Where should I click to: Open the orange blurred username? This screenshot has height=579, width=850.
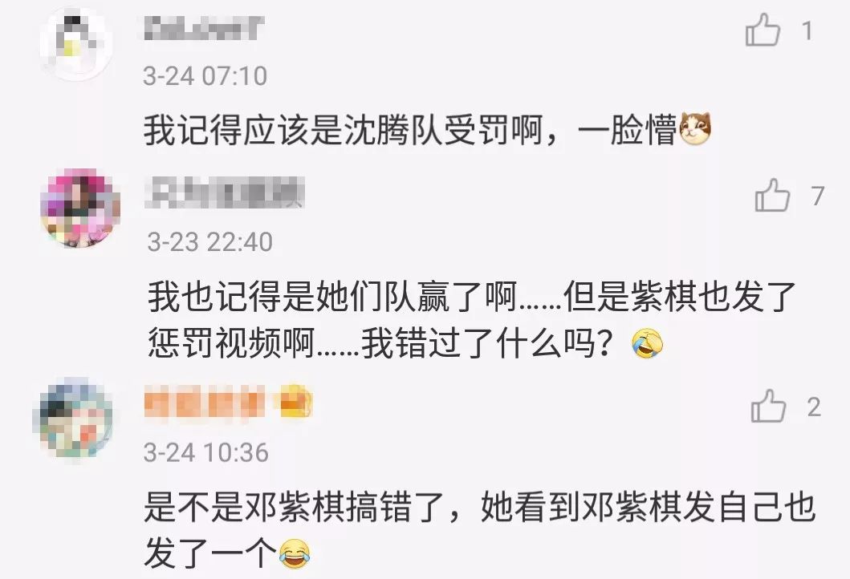(x=205, y=401)
